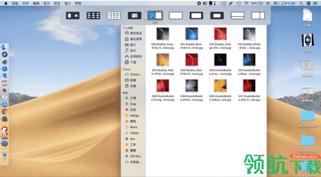Select 536.DoubleBubble_Gray image file
Screen dimensions: 321x177
pos(220,60)
